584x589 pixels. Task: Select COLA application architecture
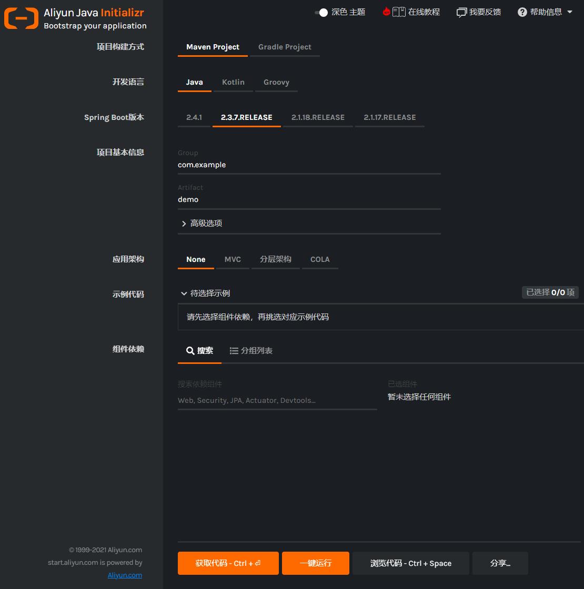(320, 260)
